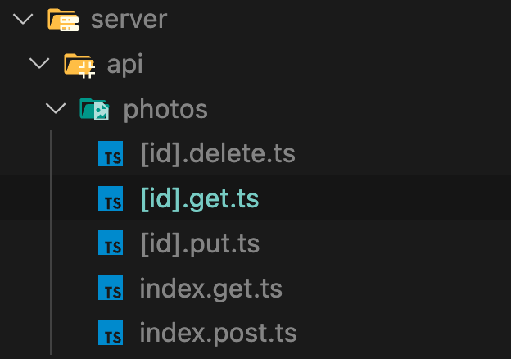Click the server folder icon
This screenshot has height=359, width=511.
[63, 19]
